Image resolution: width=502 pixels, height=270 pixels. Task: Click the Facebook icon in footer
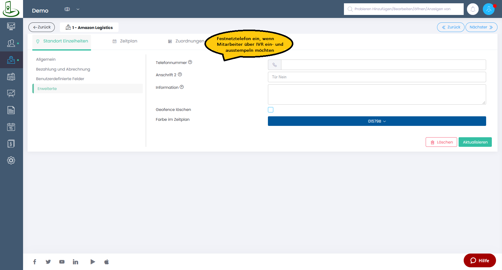[x=35, y=262]
